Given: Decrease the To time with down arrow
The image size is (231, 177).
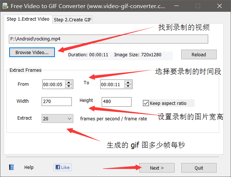Looking at the screenshot, I should coord(128,86).
